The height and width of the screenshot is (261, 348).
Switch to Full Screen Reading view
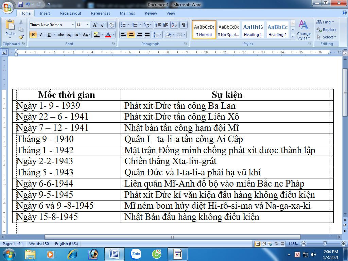pos(264,244)
